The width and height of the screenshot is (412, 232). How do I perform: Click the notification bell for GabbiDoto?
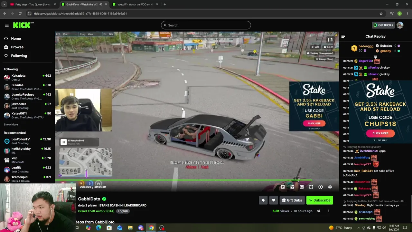(263, 200)
